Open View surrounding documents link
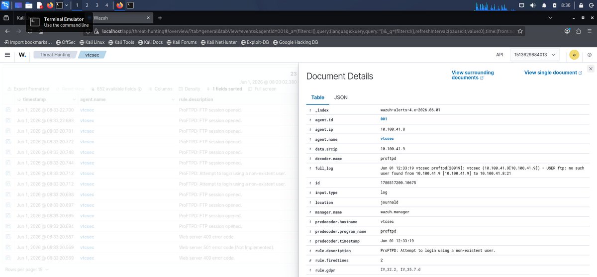This screenshot has width=597, height=277. pos(473,75)
